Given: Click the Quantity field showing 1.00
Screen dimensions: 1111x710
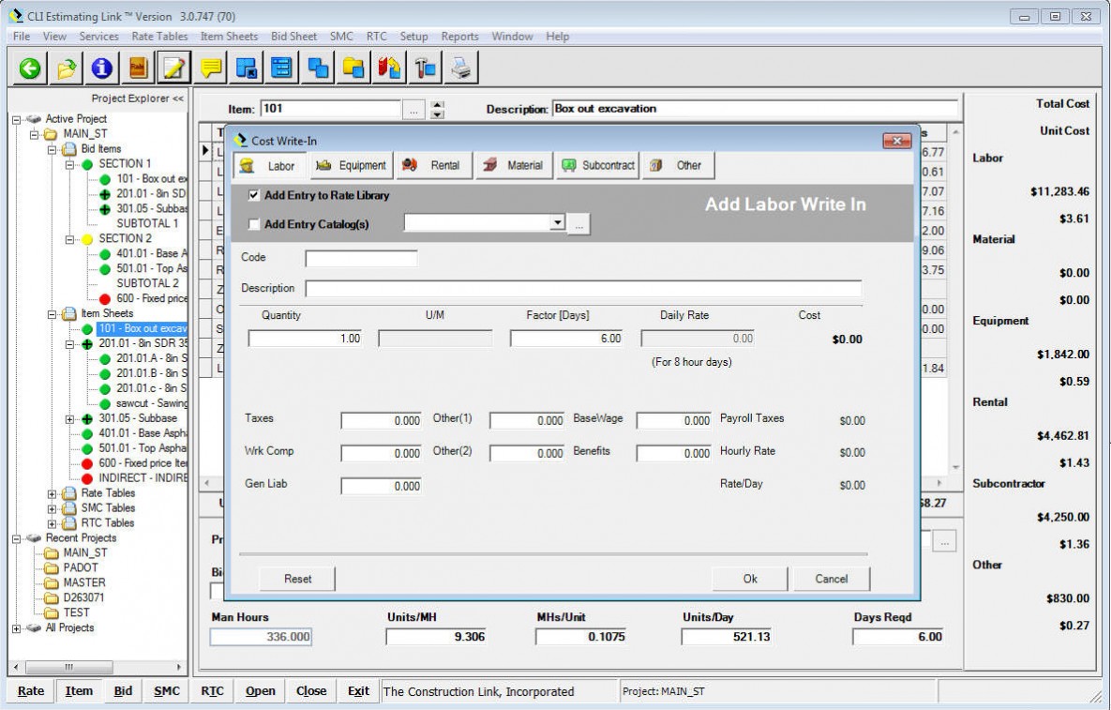Looking at the screenshot, I should point(306,339).
